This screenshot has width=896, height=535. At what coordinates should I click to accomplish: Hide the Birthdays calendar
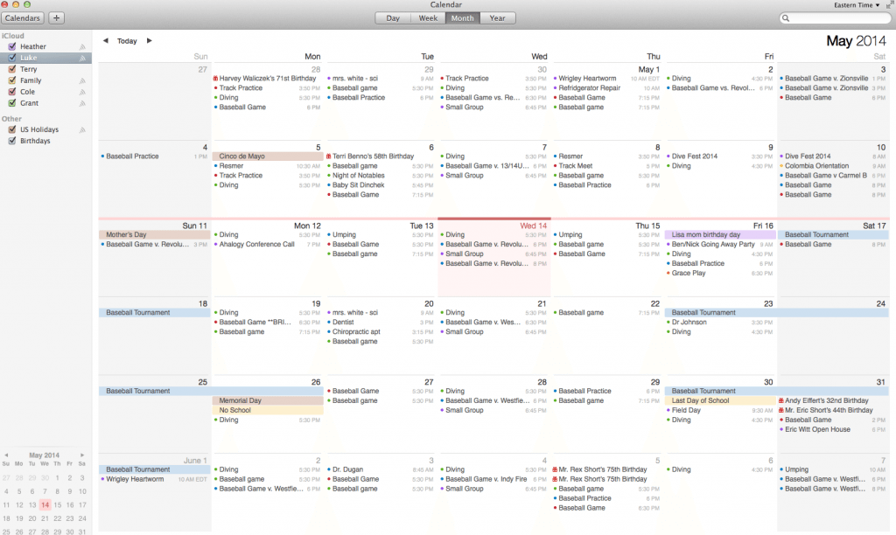coord(12,141)
